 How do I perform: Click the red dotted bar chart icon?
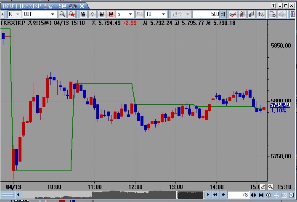[x=242, y=14]
